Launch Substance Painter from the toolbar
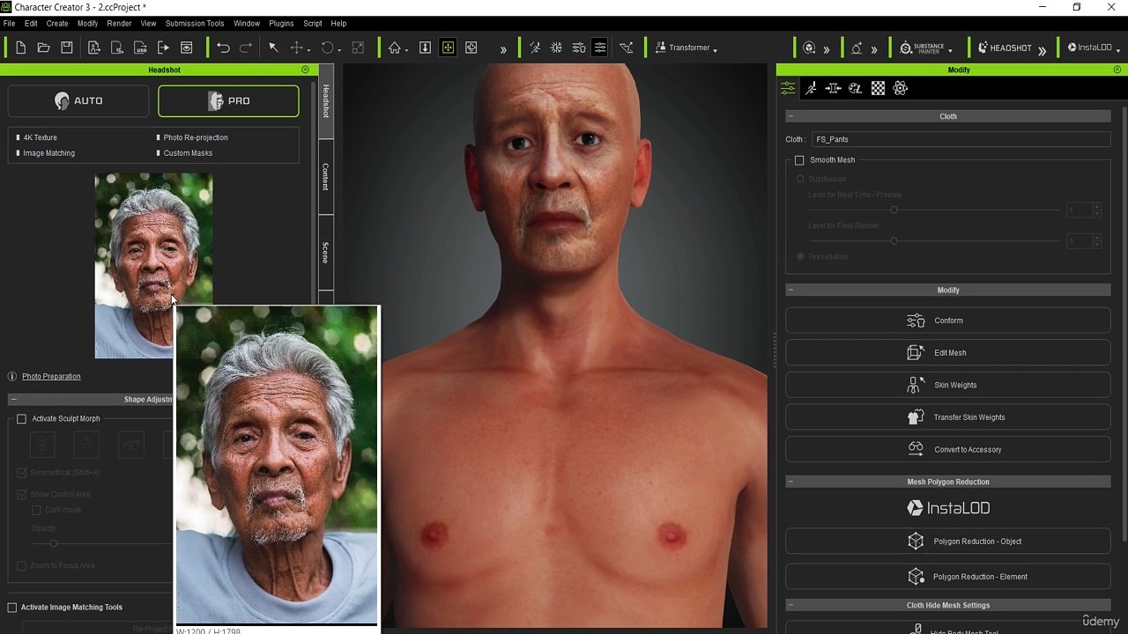 click(x=922, y=48)
